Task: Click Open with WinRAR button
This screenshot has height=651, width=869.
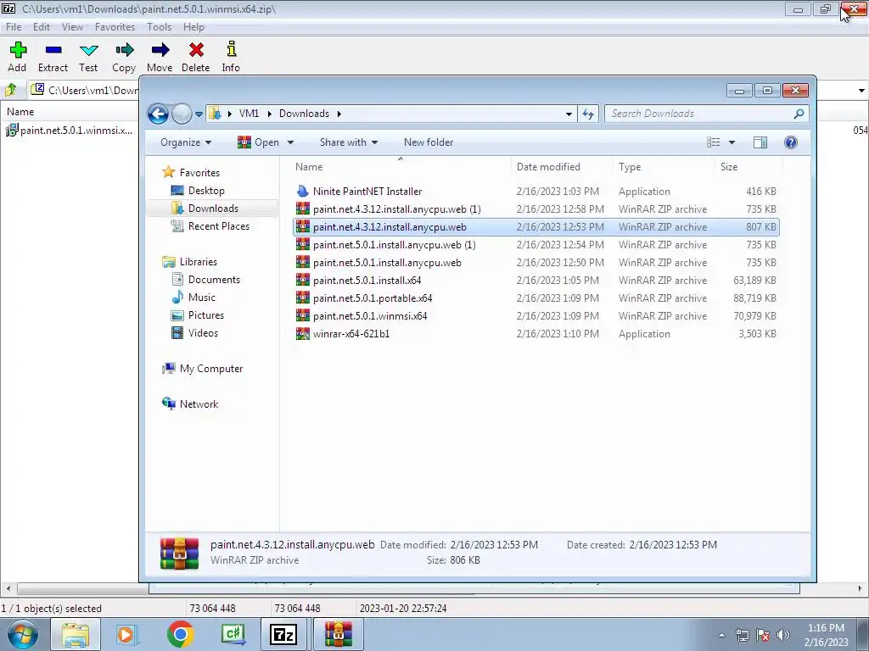Action: [x=259, y=142]
